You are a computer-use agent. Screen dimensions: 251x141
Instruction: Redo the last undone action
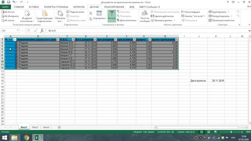[21, 2]
